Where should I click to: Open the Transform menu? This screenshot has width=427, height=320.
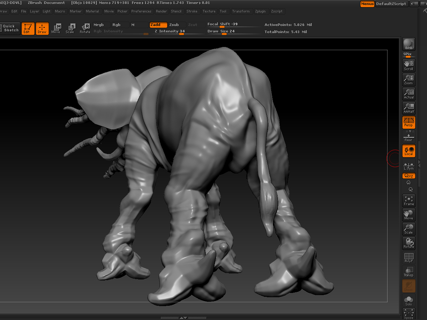click(241, 11)
